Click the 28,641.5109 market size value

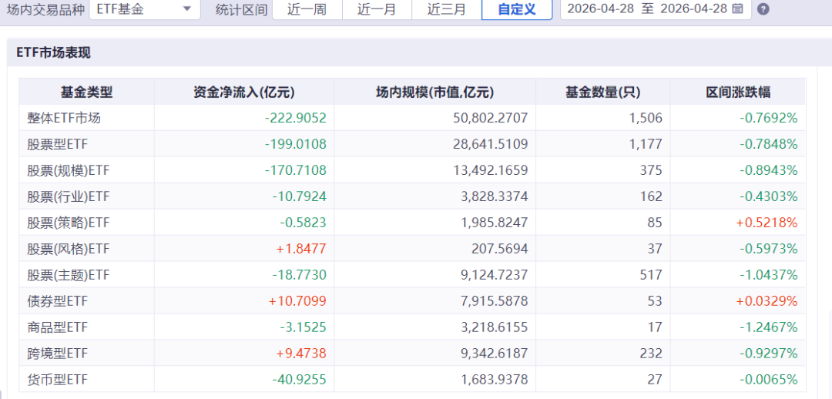pyautogui.click(x=490, y=144)
